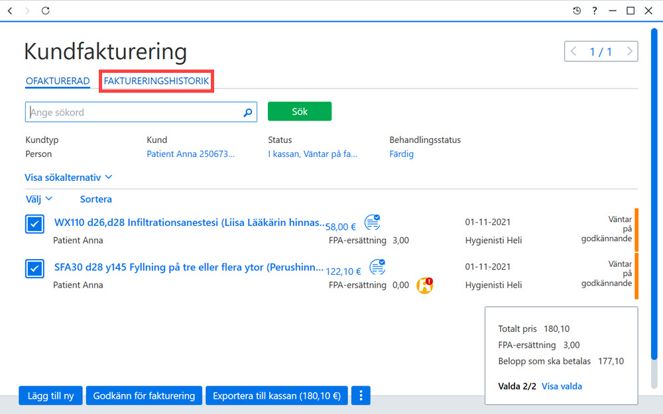
Task: Open WX110 d26,d28 Infiltrationsanestesi link
Action: [190, 222]
